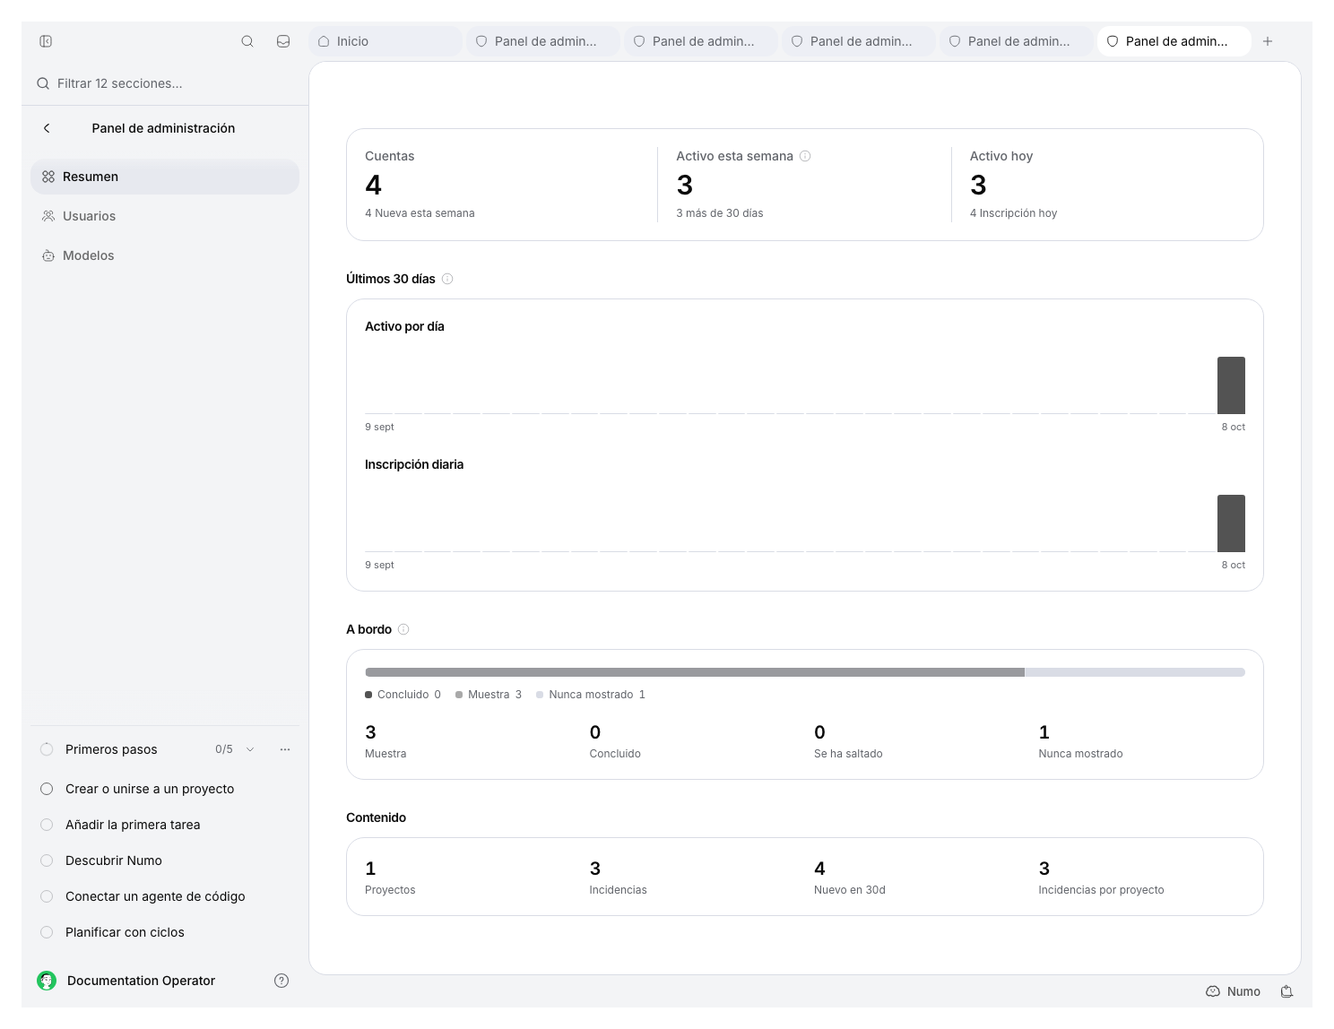This screenshot has width=1334, height=1029.
Task: Click Incidencias por proyecto statistic
Action: [x=1101, y=878]
